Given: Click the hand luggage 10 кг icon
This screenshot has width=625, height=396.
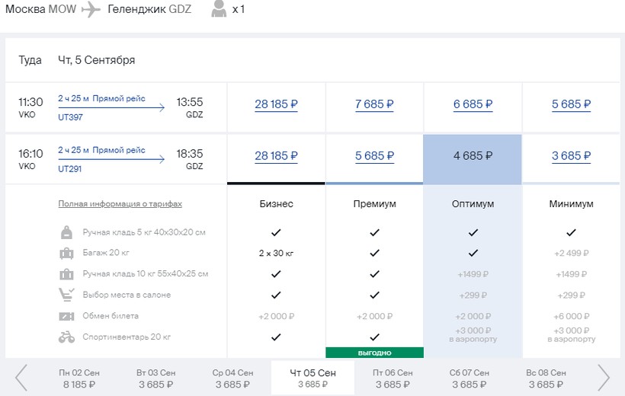Looking at the screenshot, I should (x=66, y=274).
